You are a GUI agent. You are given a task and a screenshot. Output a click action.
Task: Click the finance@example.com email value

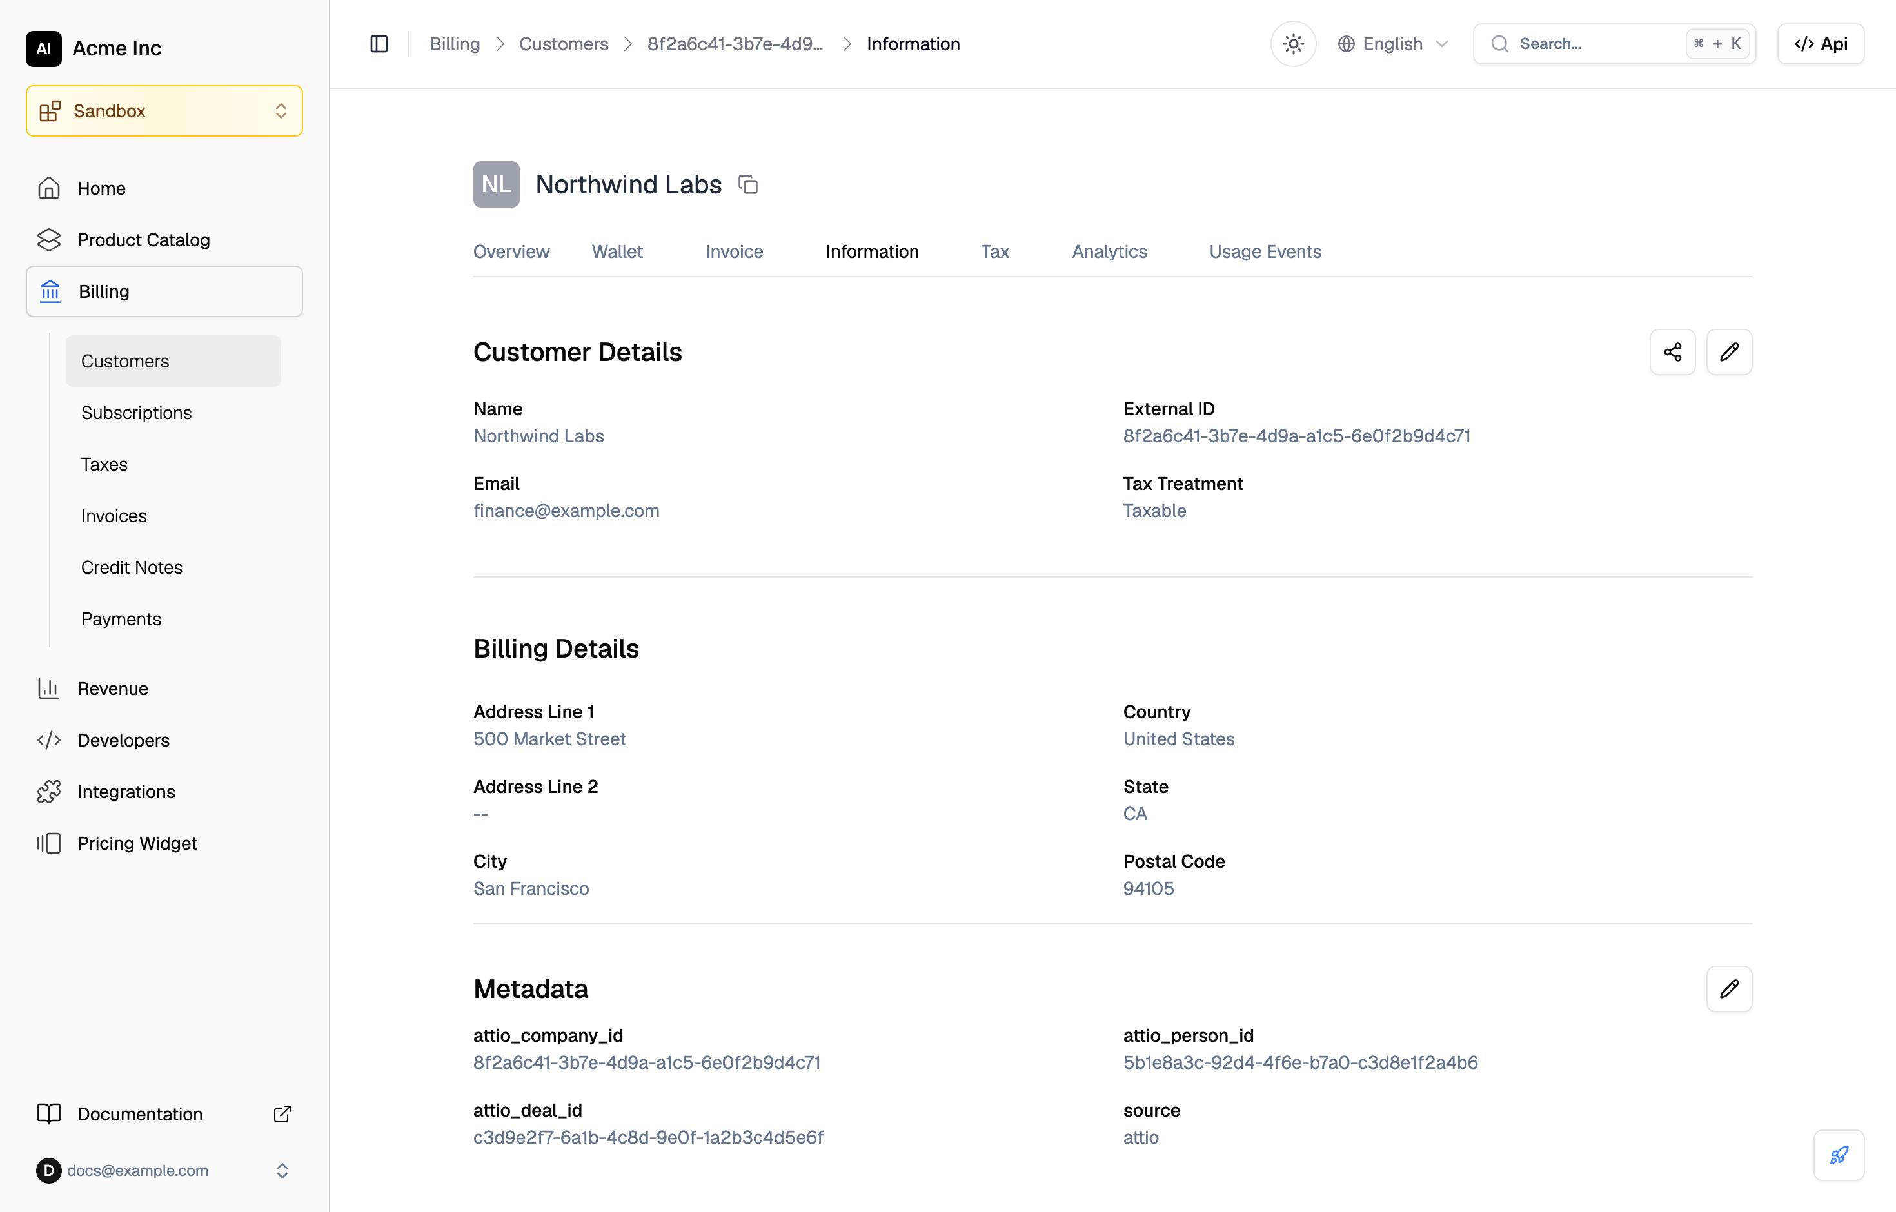point(566,511)
